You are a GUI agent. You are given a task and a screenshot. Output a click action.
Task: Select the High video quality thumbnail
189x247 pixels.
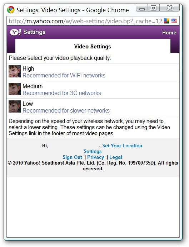(15, 71)
